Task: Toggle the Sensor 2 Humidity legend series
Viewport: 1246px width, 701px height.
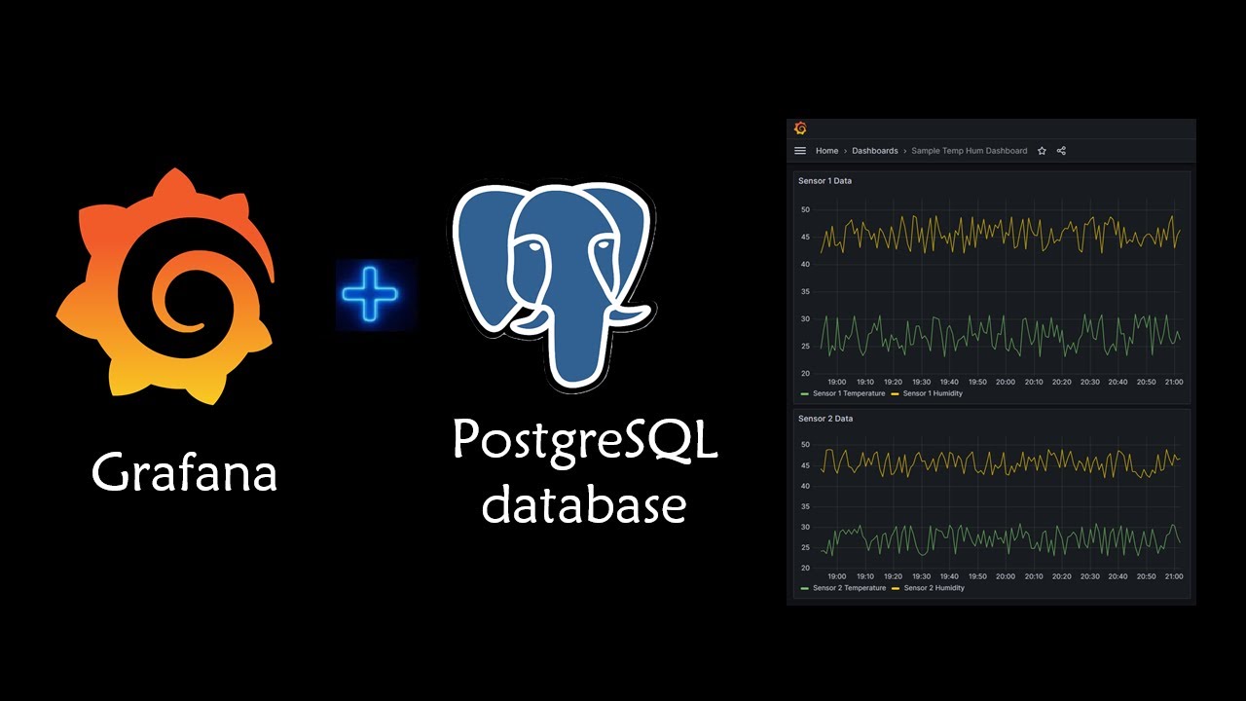Action: coord(928,588)
